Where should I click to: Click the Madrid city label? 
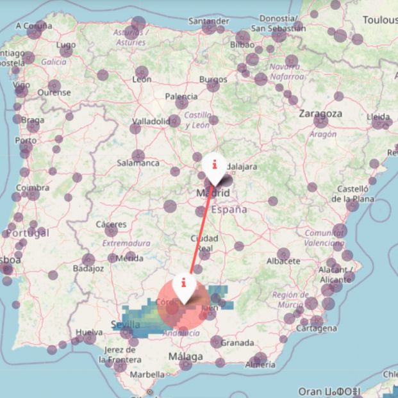tap(213, 193)
